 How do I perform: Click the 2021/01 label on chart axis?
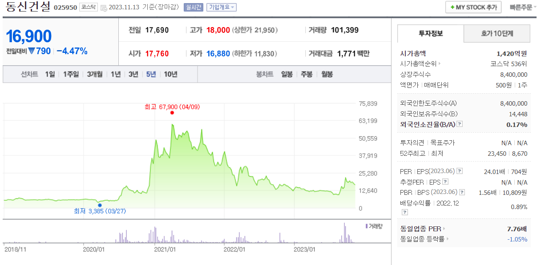(165, 249)
